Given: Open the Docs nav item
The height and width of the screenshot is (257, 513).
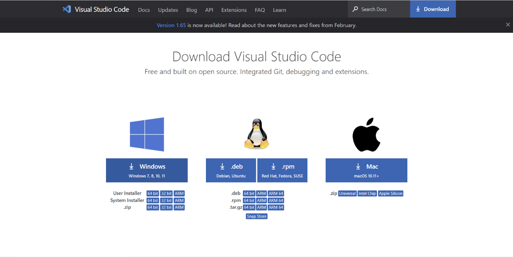Looking at the screenshot, I should click(x=144, y=10).
